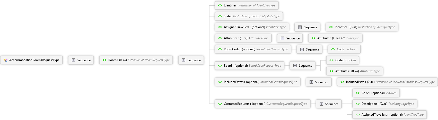The width and height of the screenshot is (438, 120).
Task: Select the AssignedTravellers IdentifiersType node under Room
Action: point(252,27)
